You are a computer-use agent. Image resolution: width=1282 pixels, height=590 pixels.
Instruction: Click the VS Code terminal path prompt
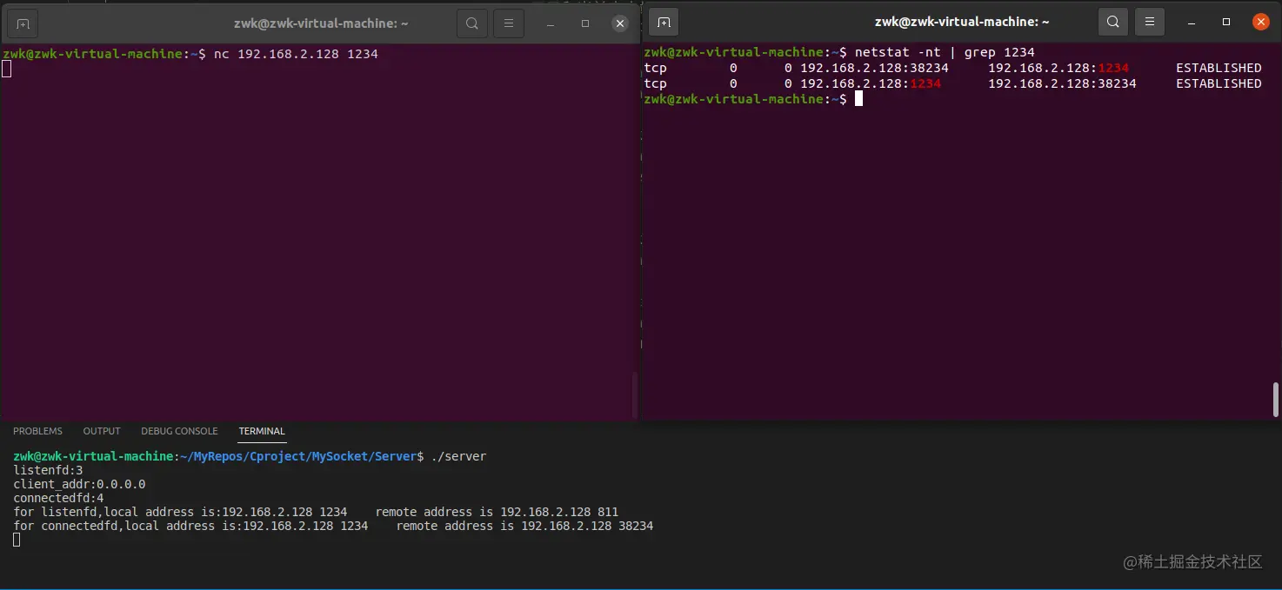click(x=218, y=456)
